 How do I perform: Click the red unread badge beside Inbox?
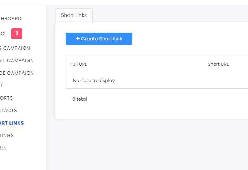tap(17, 34)
